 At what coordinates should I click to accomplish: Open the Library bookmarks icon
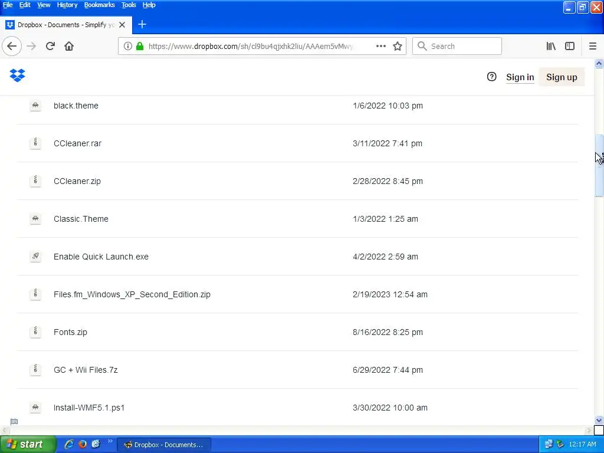(551, 46)
